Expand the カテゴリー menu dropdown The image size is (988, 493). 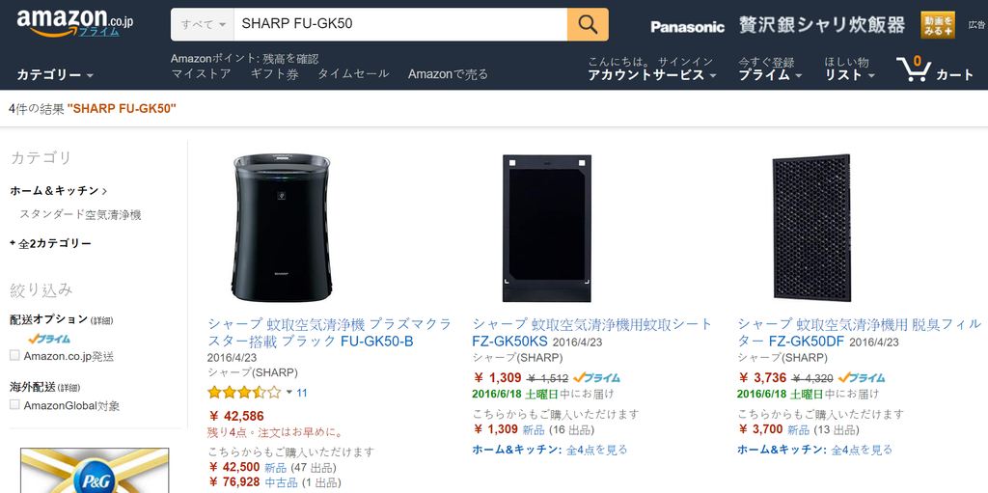[55, 75]
